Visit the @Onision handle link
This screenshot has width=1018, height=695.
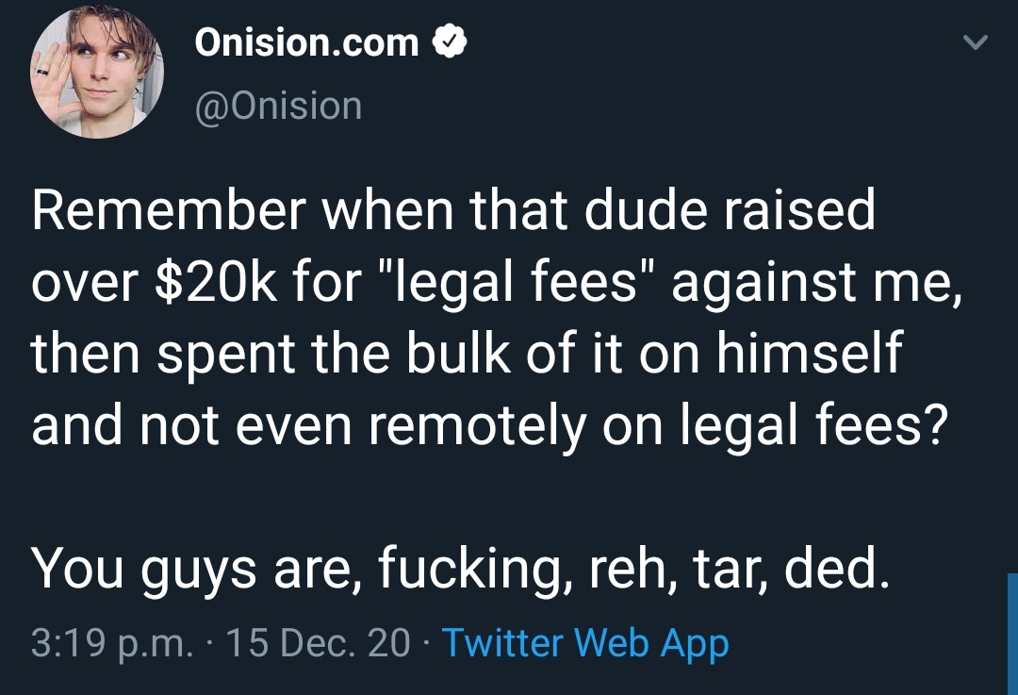click(278, 106)
